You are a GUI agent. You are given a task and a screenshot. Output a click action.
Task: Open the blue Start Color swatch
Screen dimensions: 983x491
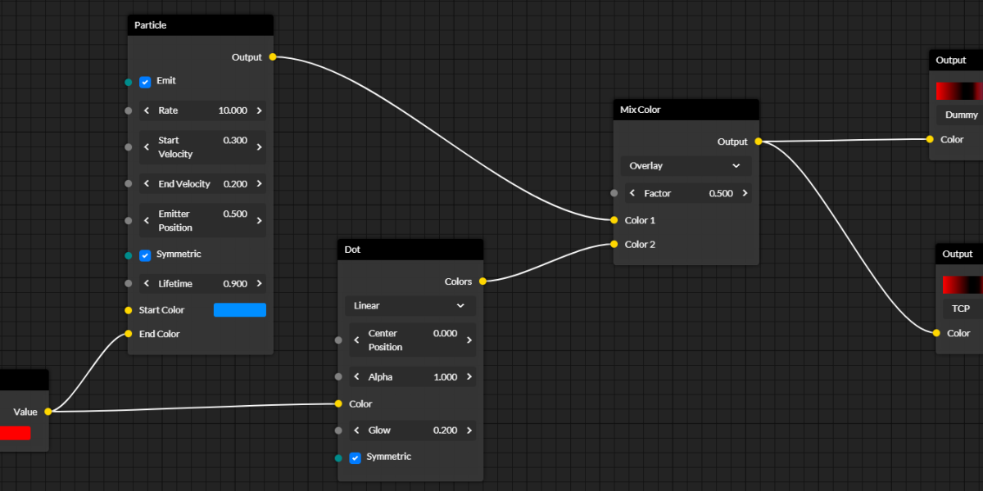coord(239,310)
